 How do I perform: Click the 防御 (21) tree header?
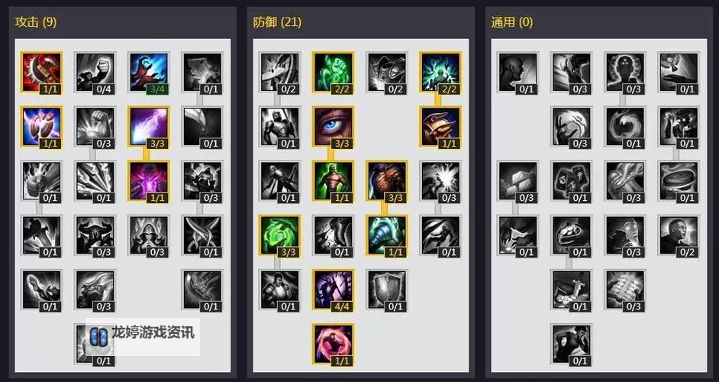[x=277, y=21]
